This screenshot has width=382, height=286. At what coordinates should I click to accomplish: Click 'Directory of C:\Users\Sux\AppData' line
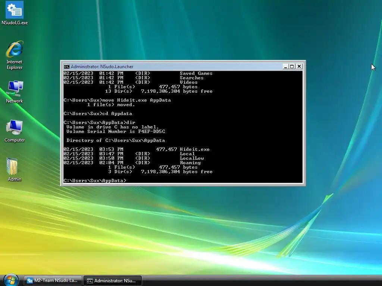(116, 140)
